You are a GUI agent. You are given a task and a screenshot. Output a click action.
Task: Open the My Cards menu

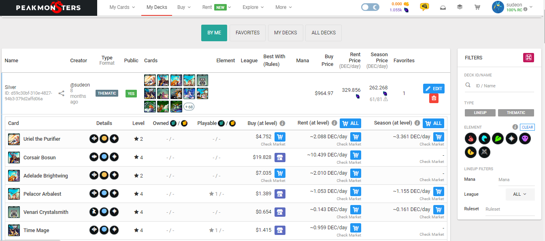122,7
